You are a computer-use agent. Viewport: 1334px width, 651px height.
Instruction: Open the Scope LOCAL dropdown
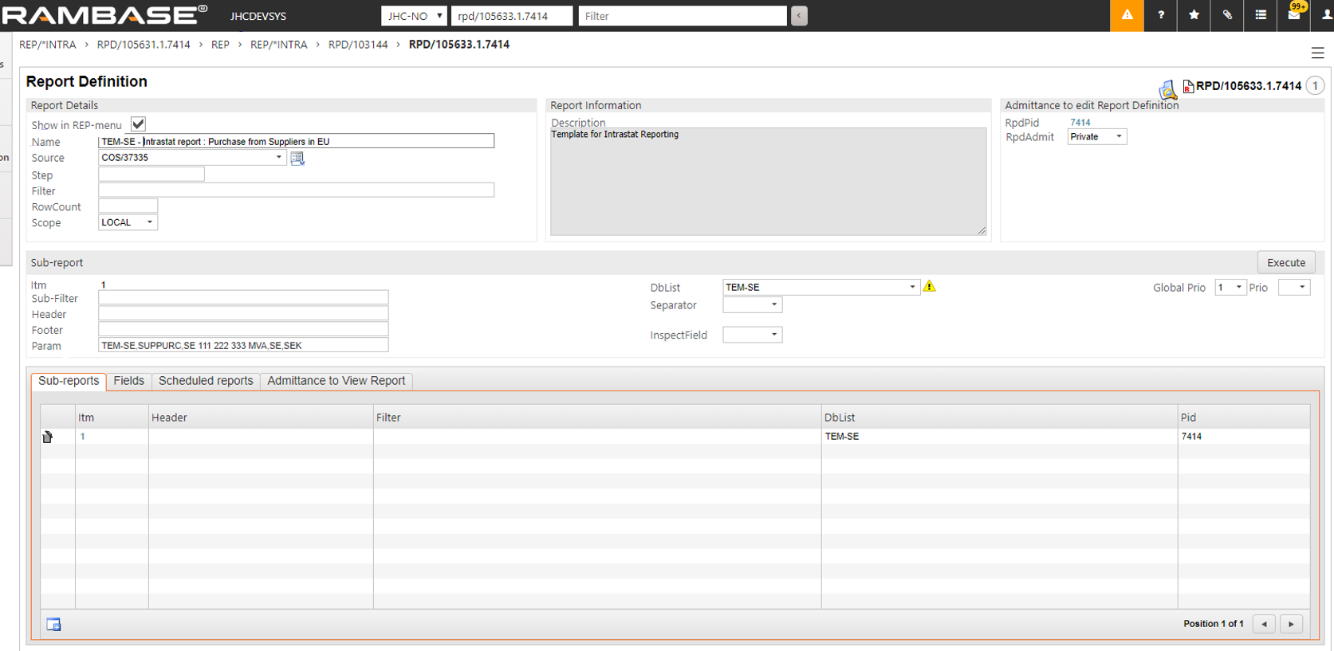[x=128, y=222]
